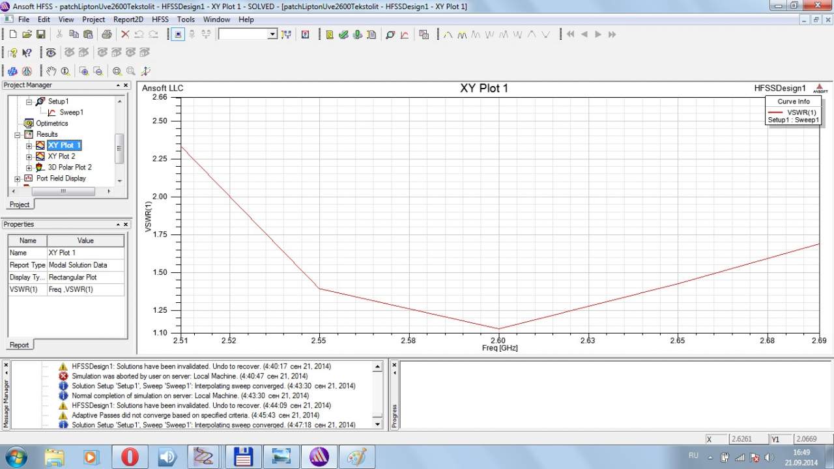The height and width of the screenshot is (469, 834).
Task: Toggle the VSWR(1) curve legend entry
Action: 801,113
